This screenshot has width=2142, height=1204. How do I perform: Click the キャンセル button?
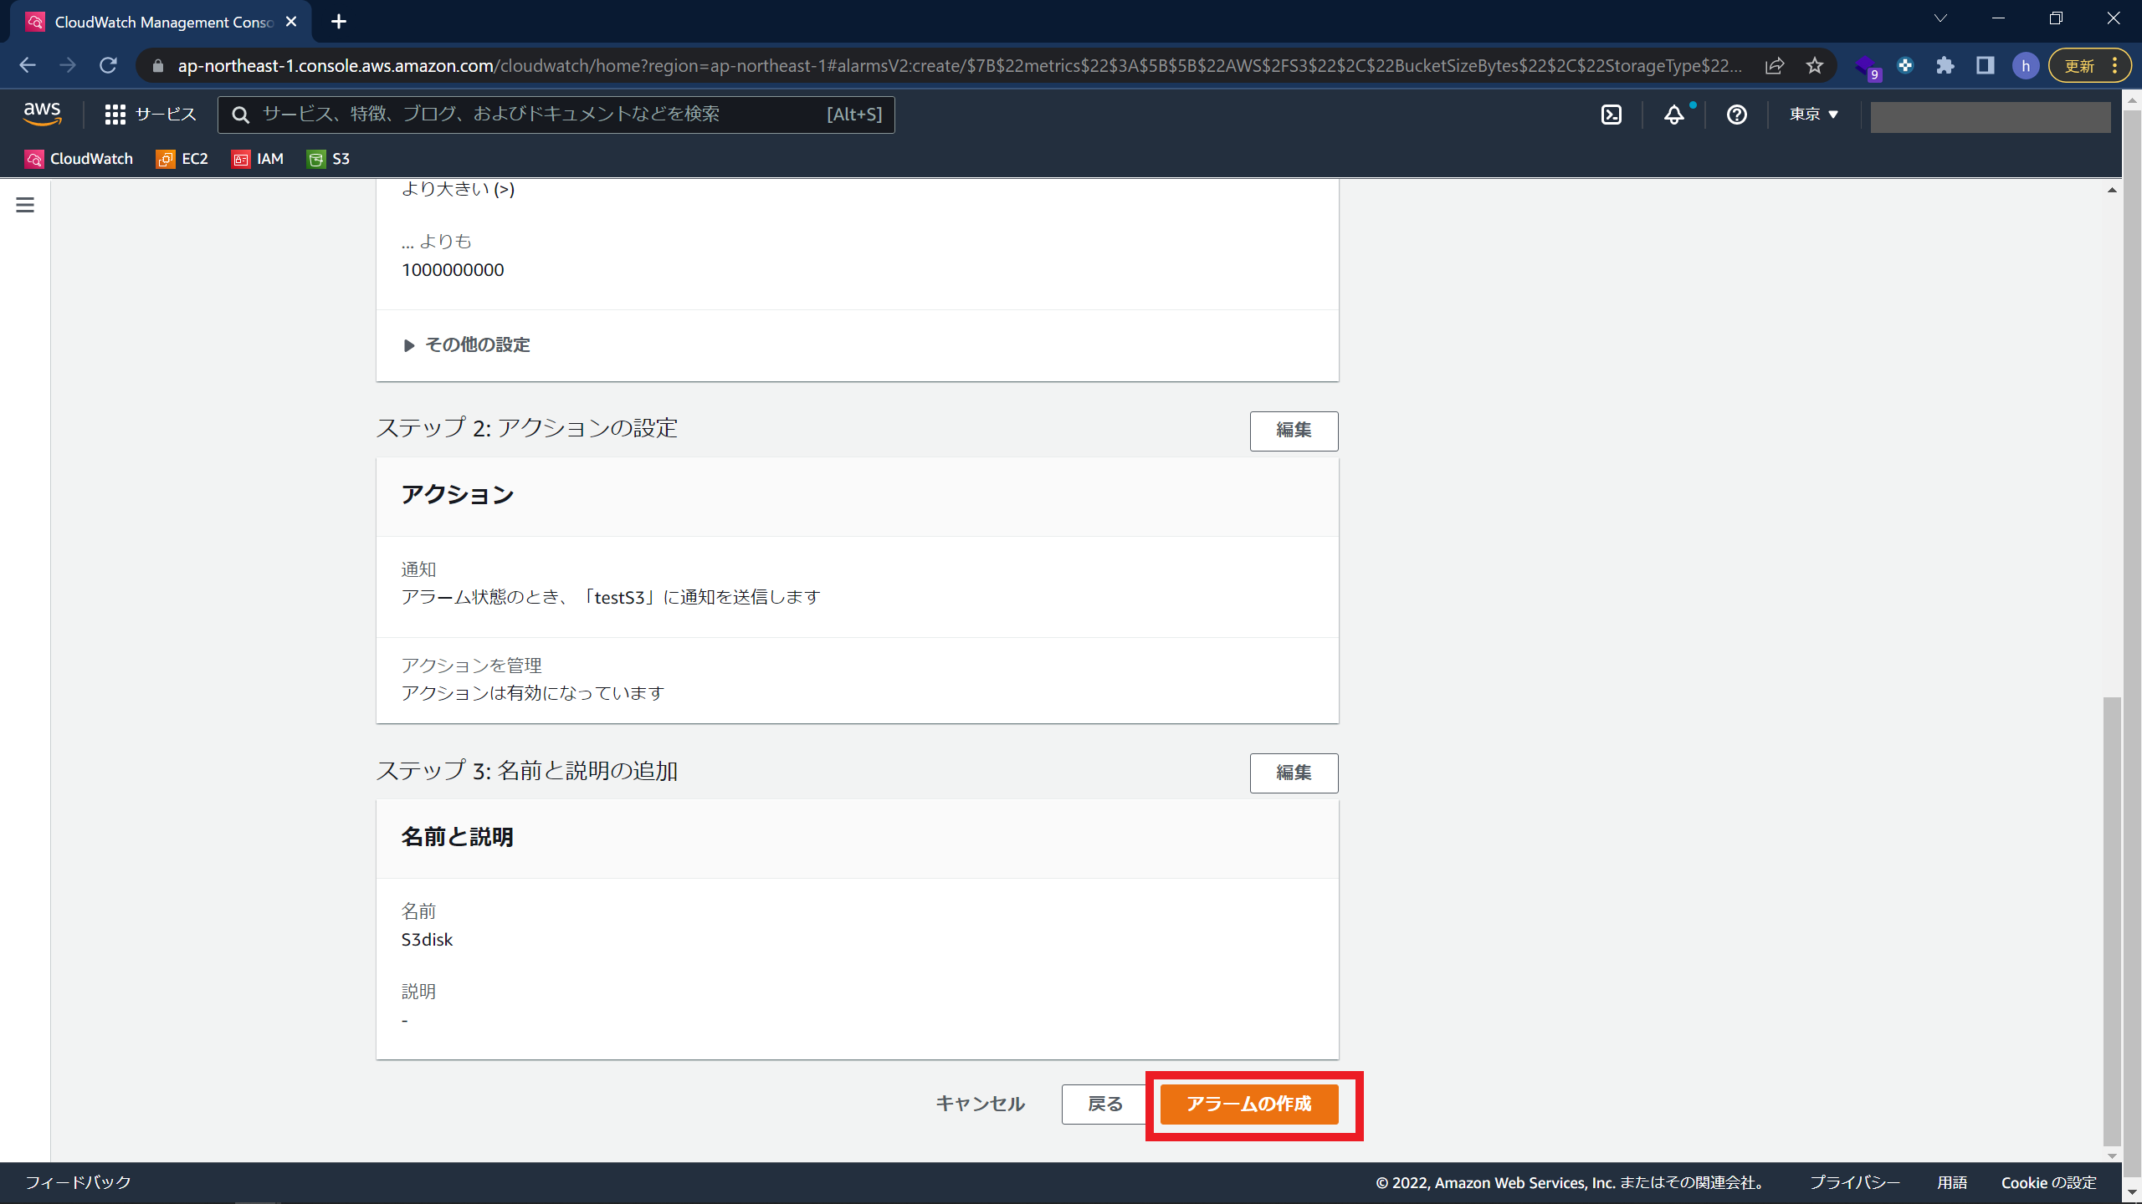[981, 1104]
